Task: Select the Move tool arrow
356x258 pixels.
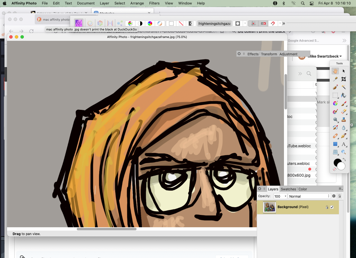Action: click(344, 71)
